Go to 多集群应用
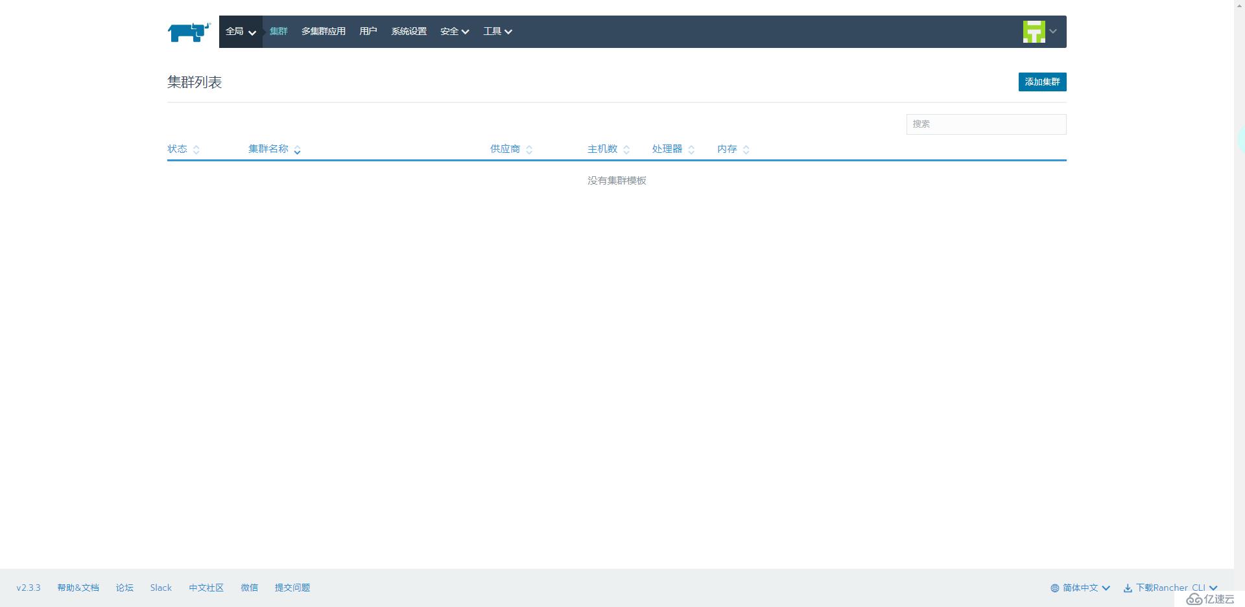Image resolution: width=1245 pixels, height=607 pixels. click(x=324, y=31)
